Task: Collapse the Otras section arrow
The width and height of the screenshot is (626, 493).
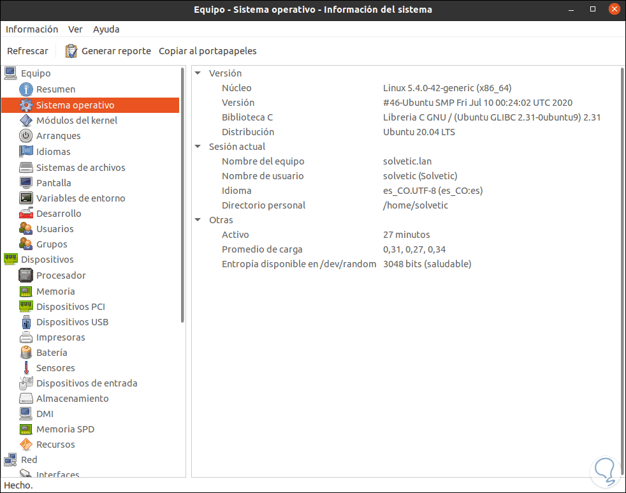Action: click(198, 220)
